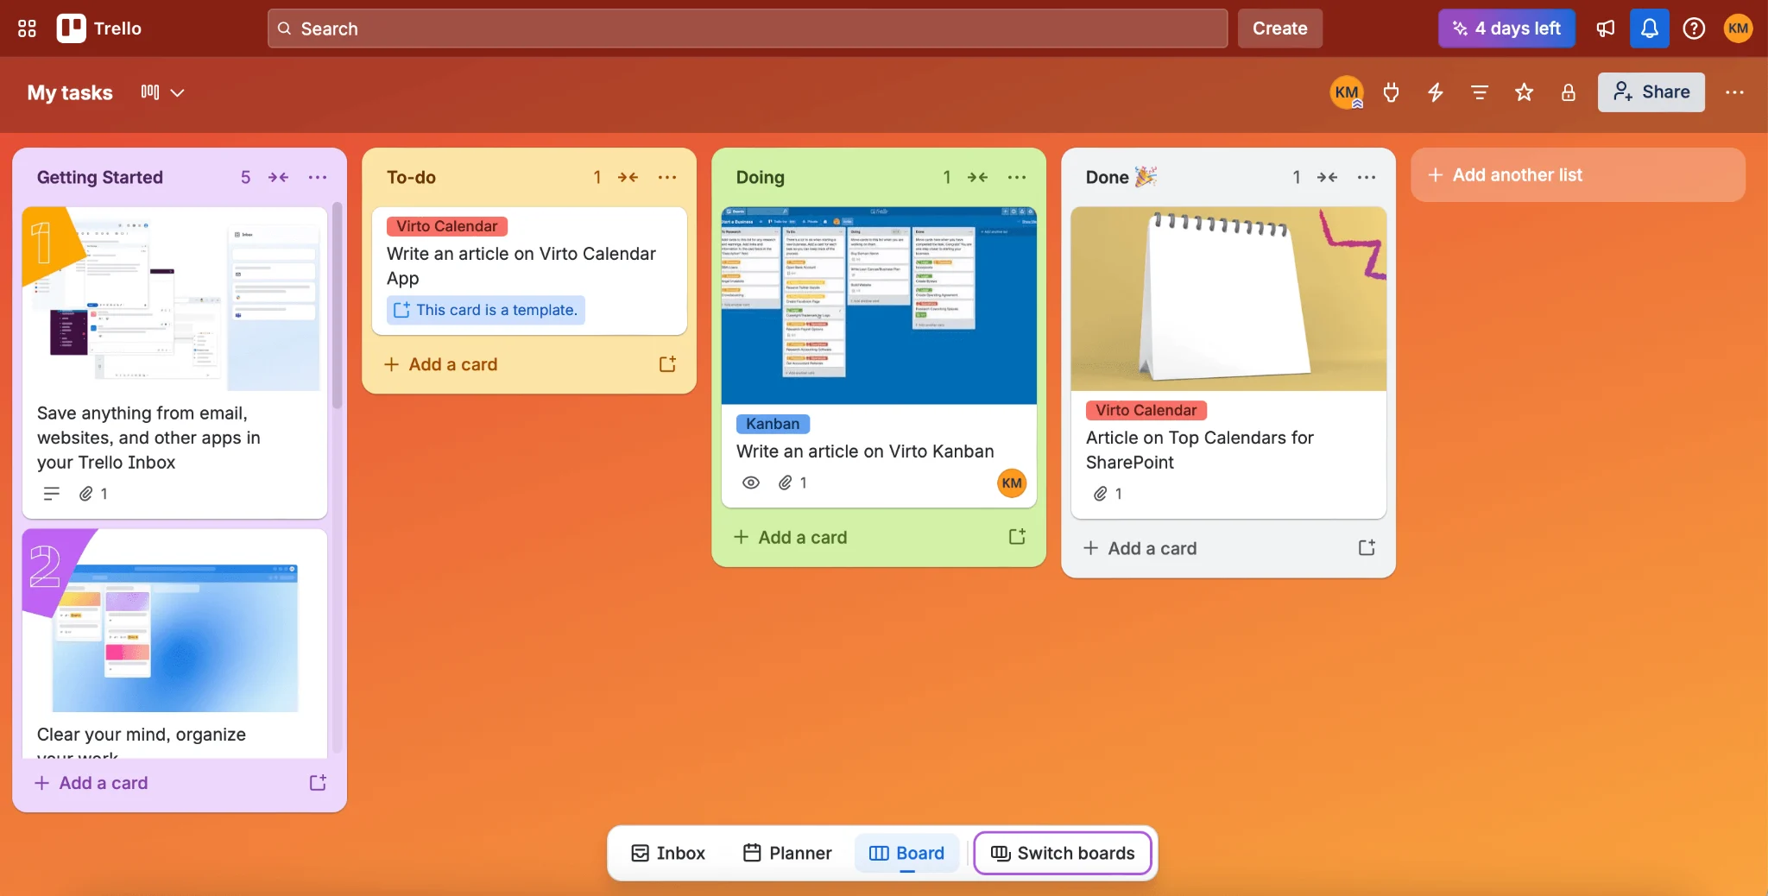Open the feedback megaphone icon
This screenshot has height=896, width=1768.
tap(1606, 28)
